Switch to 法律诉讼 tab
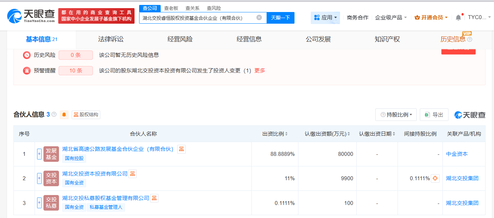This screenshot has width=494, height=218. point(111,39)
